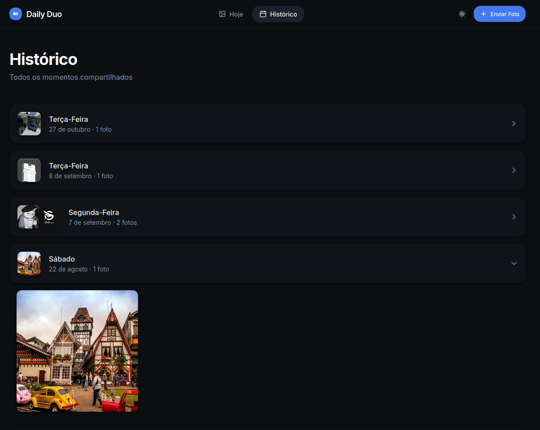Click the text "8 de setembro · 1 foto"
540x430 pixels.
coord(81,176)
